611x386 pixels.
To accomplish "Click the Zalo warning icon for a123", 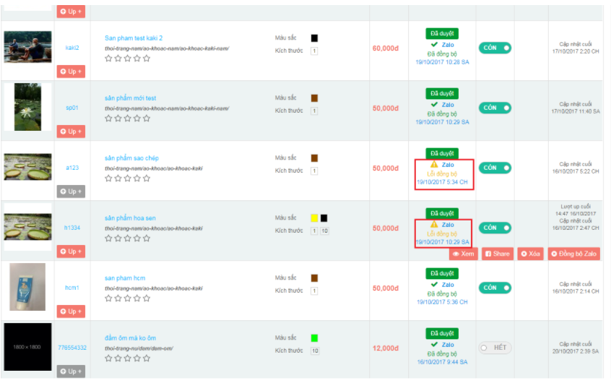I will (x=434, y=165).
